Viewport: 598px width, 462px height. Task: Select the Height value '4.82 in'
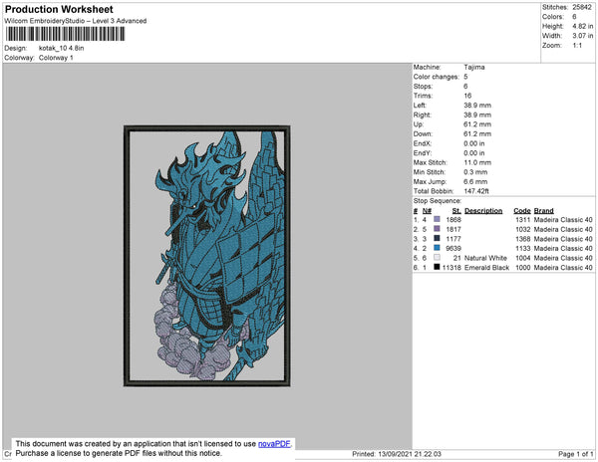583,26
